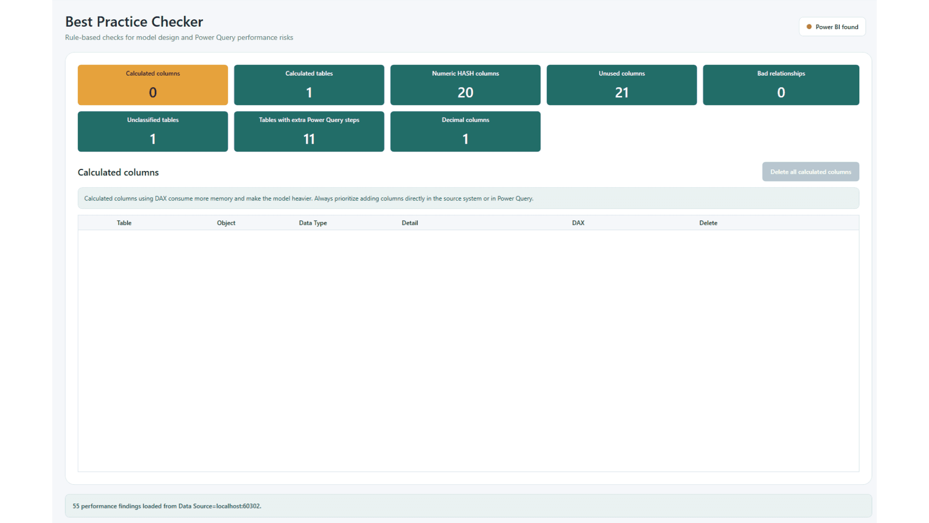Click the Power BI found status badge
The width and height of the screenshot is (929, 523).
(x=832, y=27)
